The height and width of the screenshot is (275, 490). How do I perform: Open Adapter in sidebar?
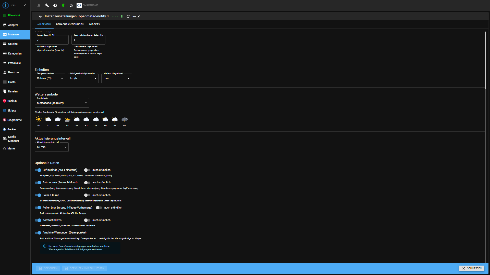tap(15, 25)
